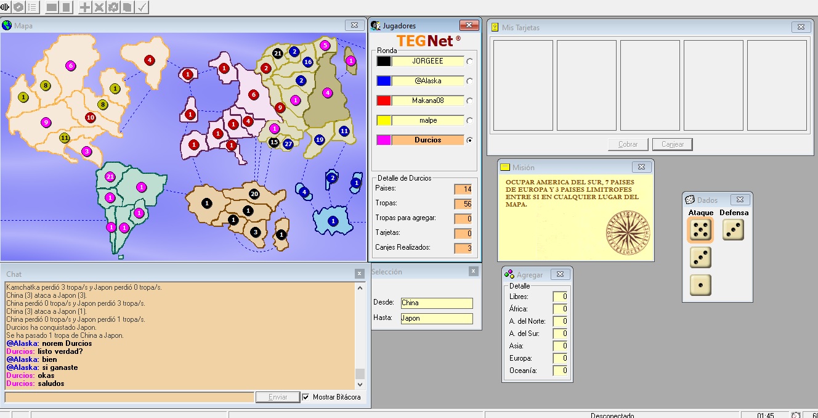
Task: Click the chat message input field
Action: [129, 397]
